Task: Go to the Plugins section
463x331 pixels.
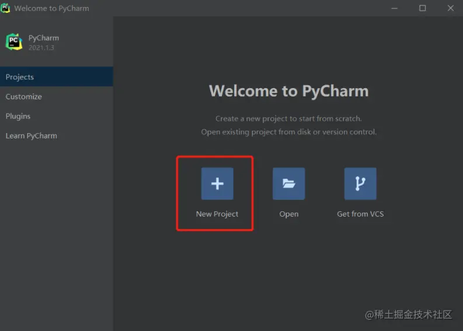Action: 57,116
